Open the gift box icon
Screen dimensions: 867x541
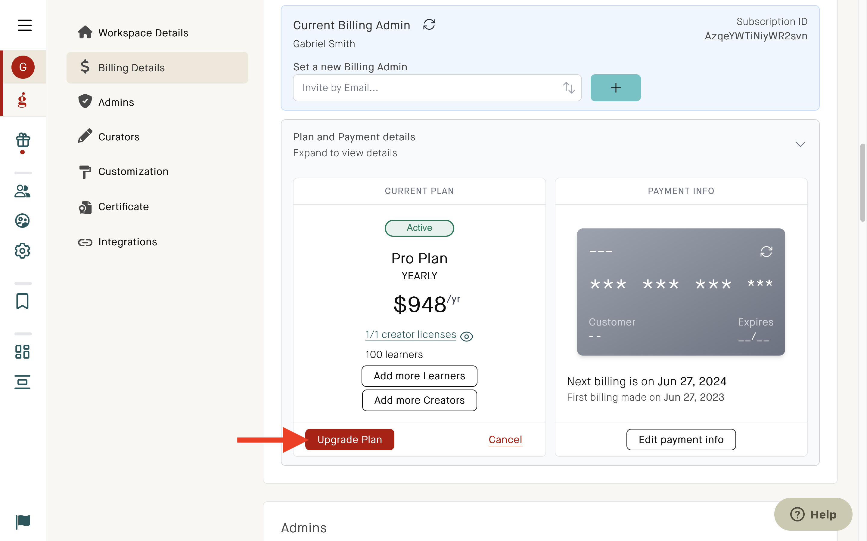23,140
